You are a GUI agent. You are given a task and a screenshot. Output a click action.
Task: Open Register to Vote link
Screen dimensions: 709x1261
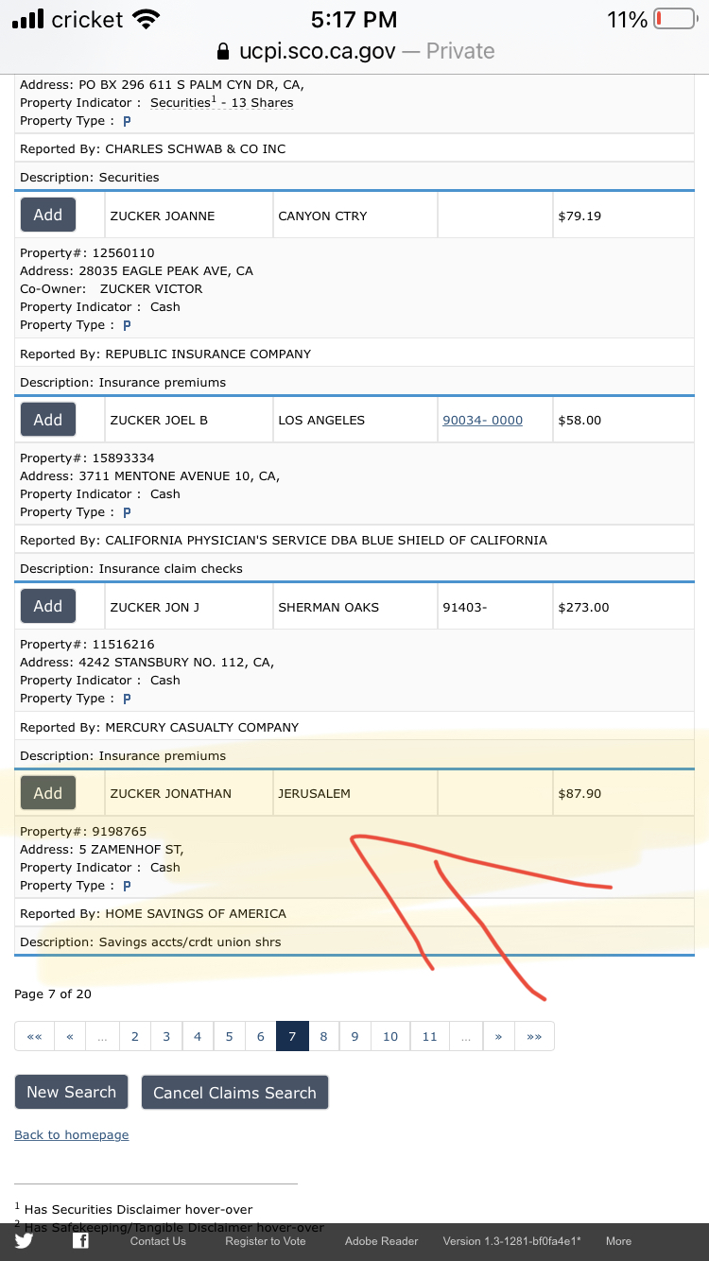pos(266,1241)
